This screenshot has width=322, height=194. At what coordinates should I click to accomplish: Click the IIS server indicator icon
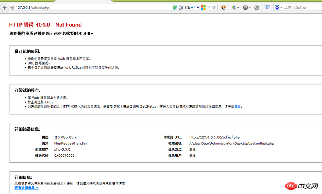pyautogui.click(x=187, y=8)
